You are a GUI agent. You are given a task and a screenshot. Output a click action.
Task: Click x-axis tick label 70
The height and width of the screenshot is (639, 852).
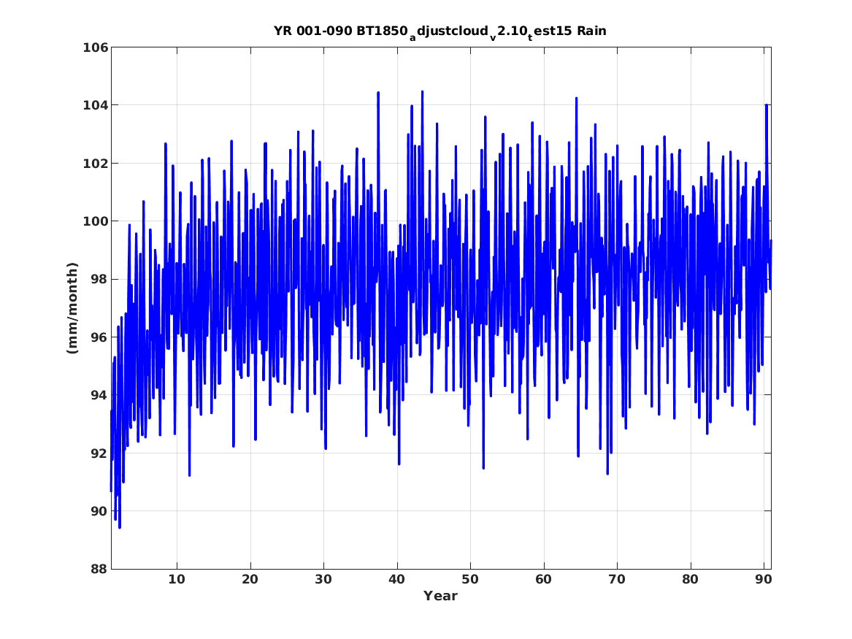click(x=617, y=579)
